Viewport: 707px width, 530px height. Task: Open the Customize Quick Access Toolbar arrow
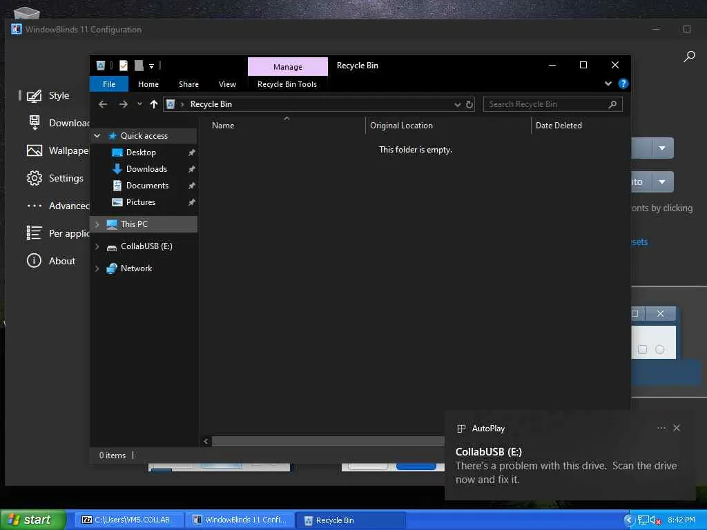151,66
